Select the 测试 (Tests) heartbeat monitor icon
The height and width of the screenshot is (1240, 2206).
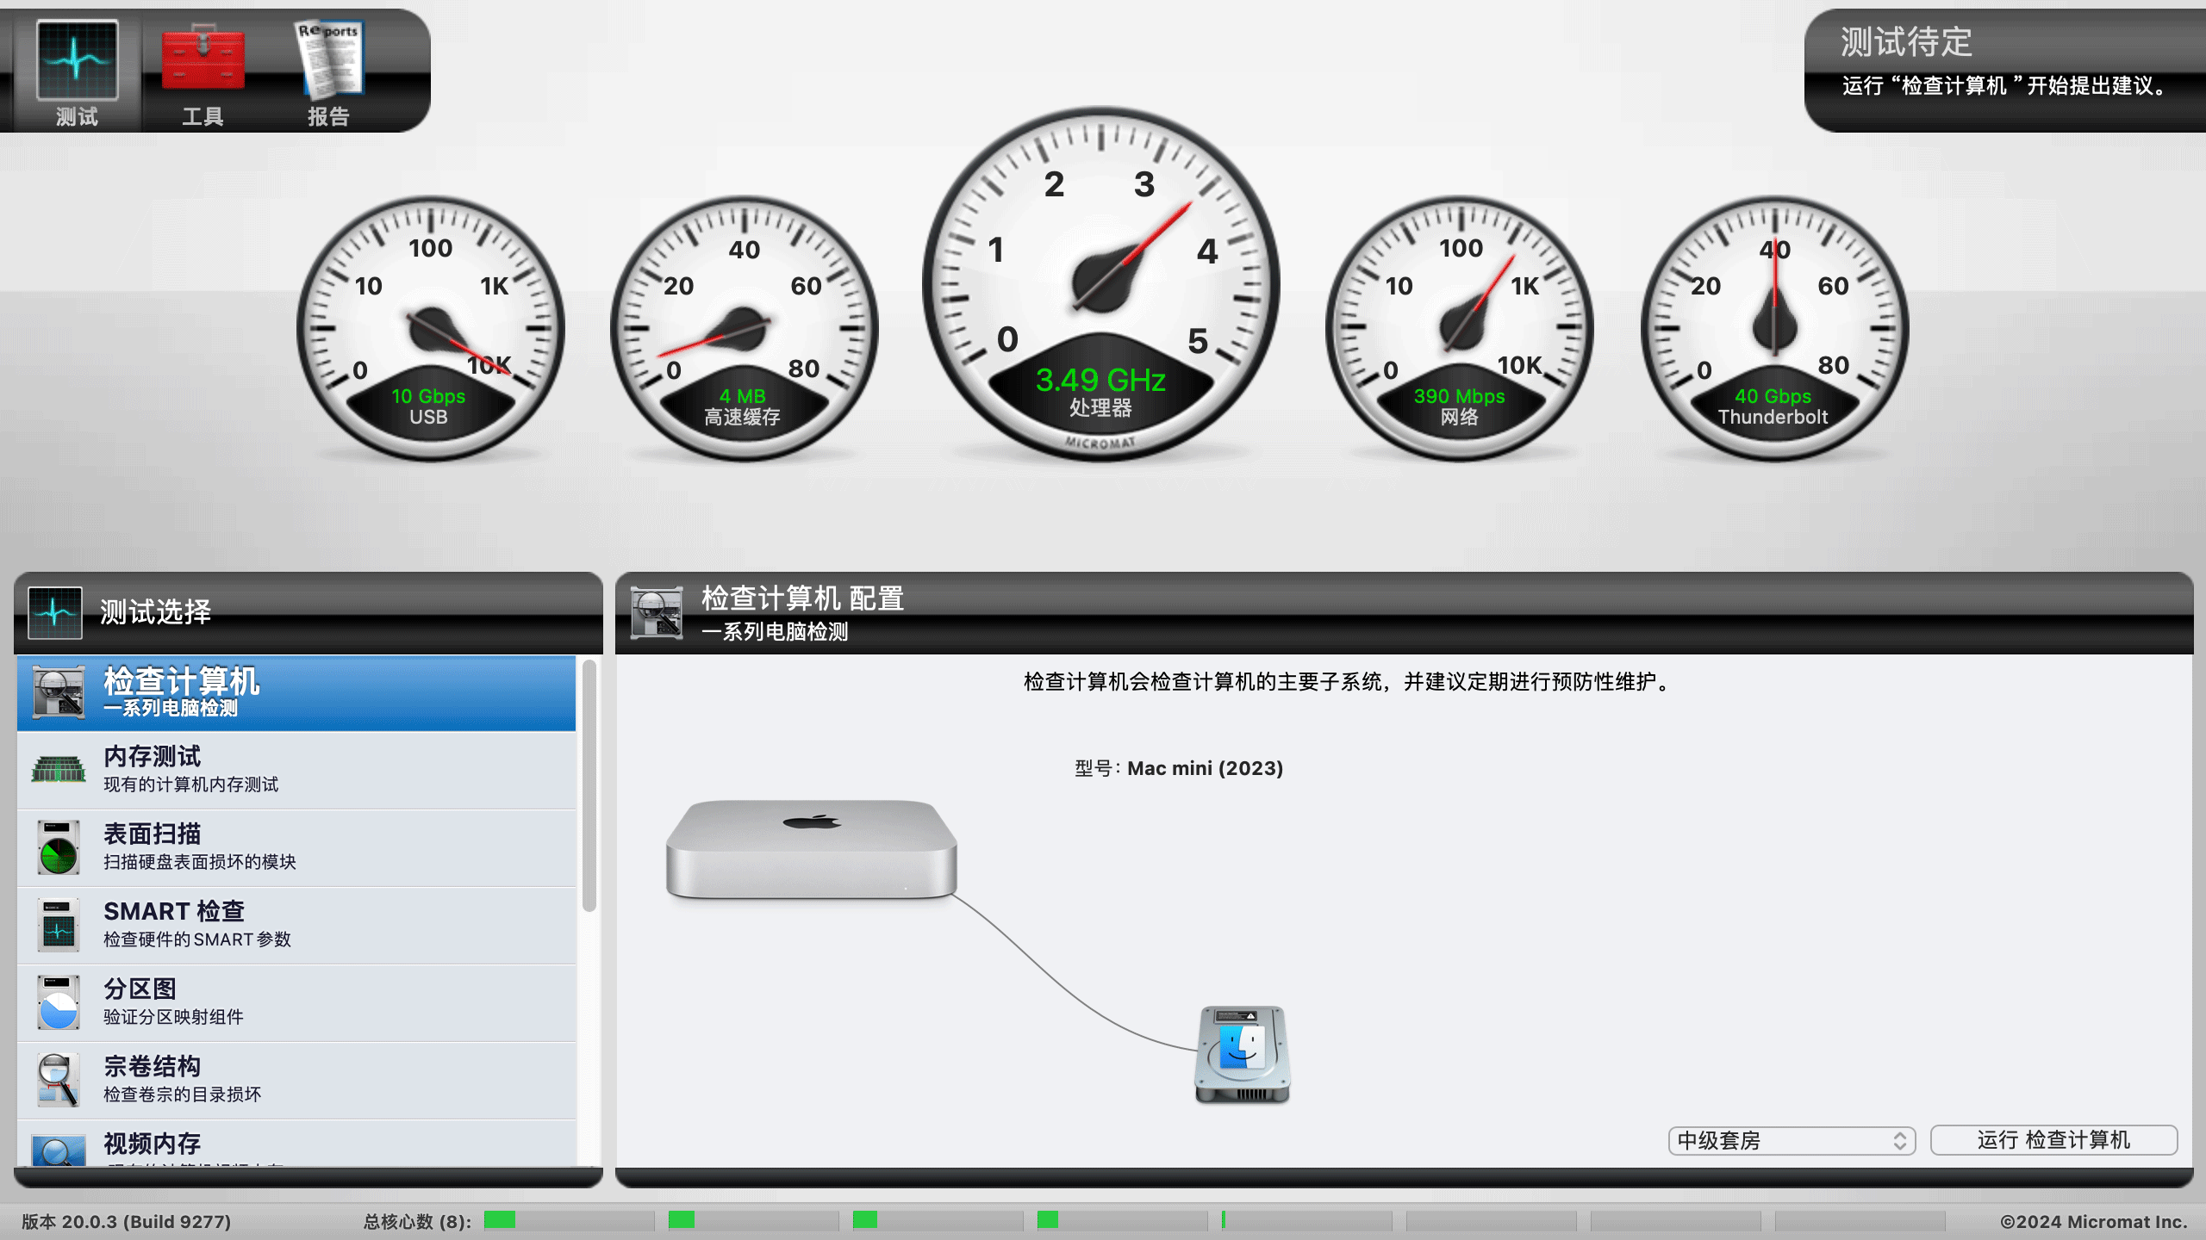coord(77,62)
